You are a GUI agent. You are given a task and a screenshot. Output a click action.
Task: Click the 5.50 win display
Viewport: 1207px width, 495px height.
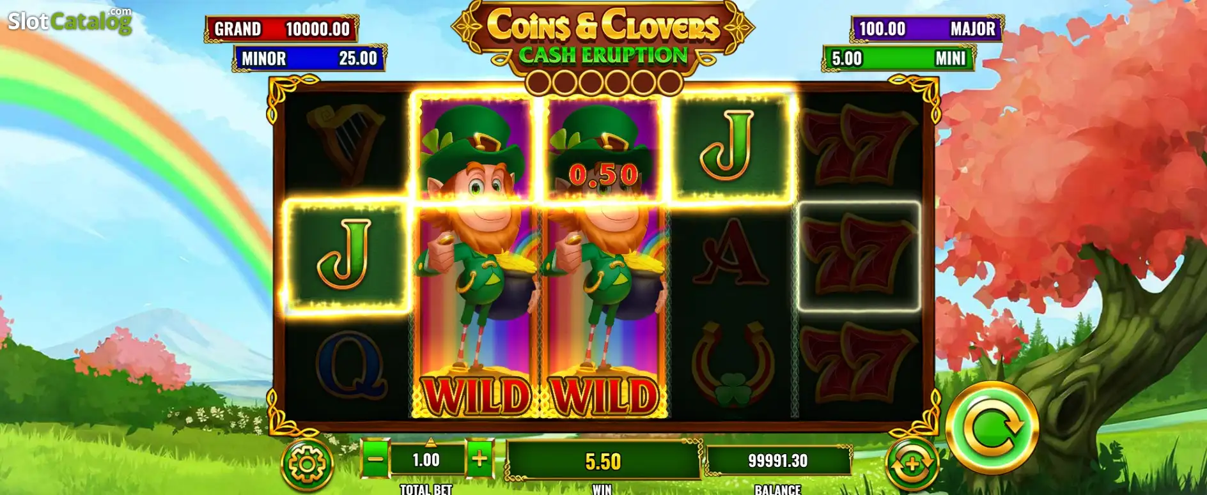click(x=603, y=461)
